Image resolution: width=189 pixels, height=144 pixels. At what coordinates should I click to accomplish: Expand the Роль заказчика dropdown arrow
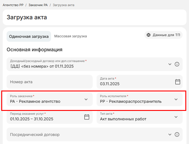coord(86,99)
